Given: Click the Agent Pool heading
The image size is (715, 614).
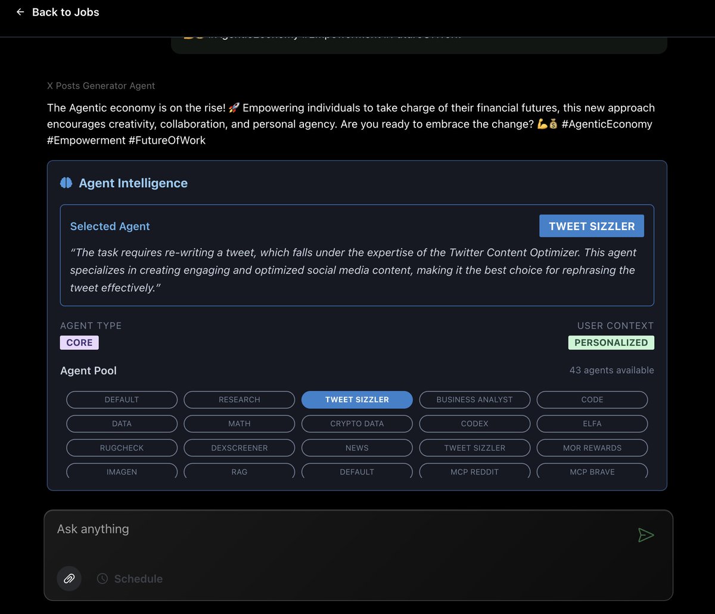Looking at the screenshot, I should coord(88,371).
